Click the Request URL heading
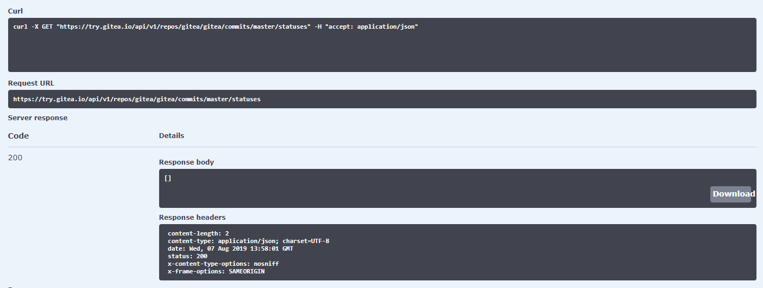Image resolution: width=763 pixels, height=288 pixels. (x=31, y=83)
